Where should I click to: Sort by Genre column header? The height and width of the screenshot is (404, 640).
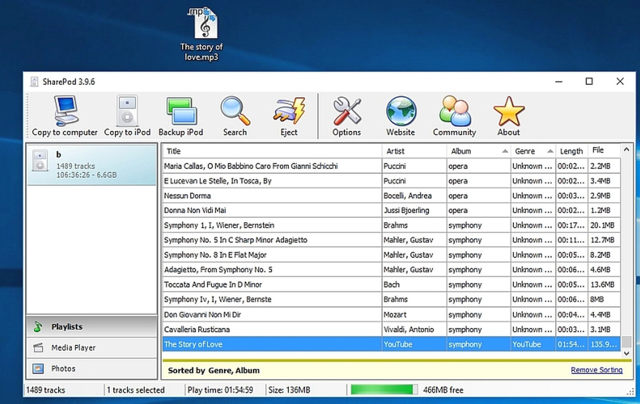click(533, 151)
